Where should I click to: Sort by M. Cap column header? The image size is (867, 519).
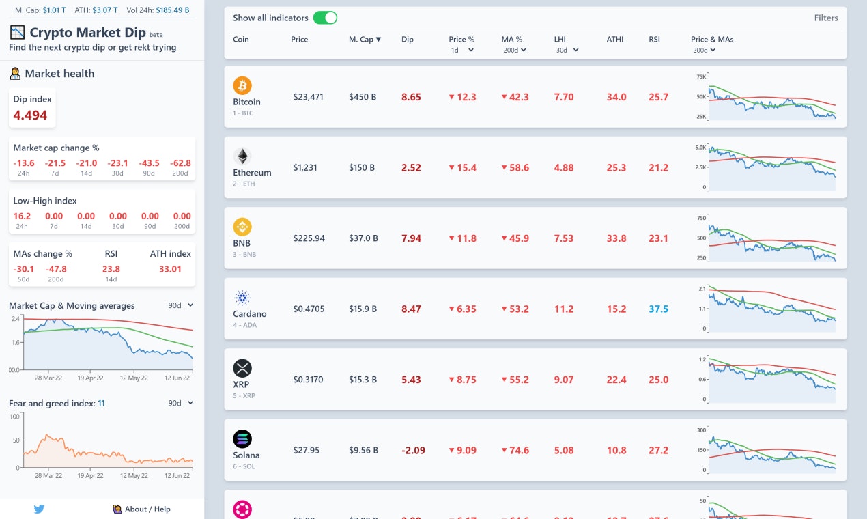365,39
